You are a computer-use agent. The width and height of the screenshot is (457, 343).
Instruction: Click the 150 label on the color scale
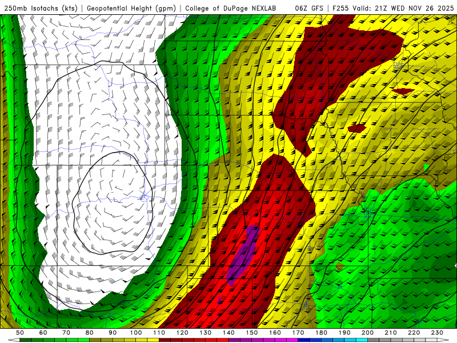[x=252, y=333]
